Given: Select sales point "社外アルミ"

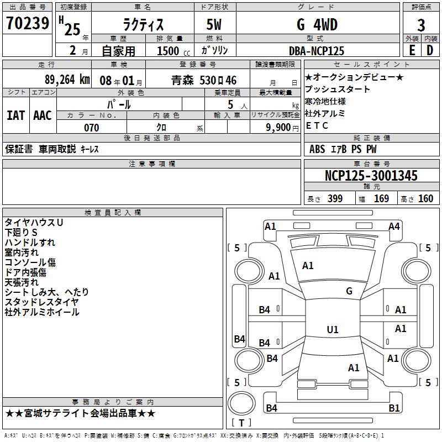Looking at the screenshot, I should pos(325,113).
